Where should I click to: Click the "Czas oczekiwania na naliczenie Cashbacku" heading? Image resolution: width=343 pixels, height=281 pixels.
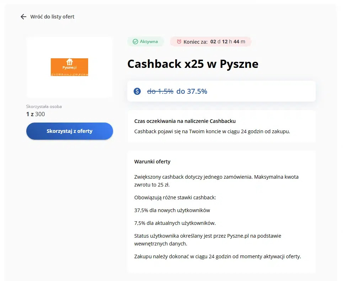185,121
